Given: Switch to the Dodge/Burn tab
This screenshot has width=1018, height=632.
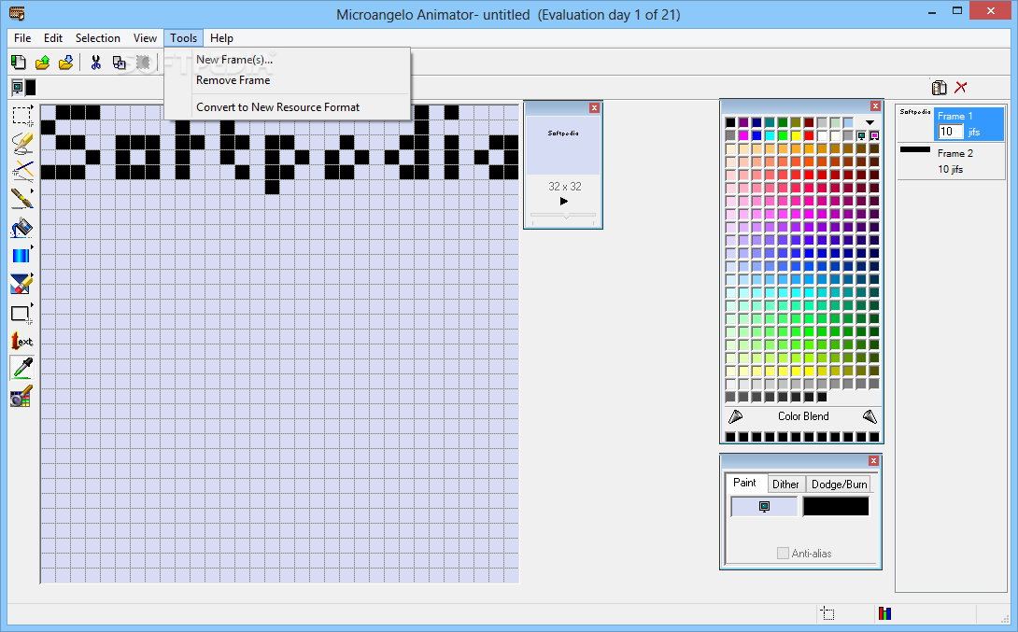Looking at the screenshot, I should click(x=839, y=485).
